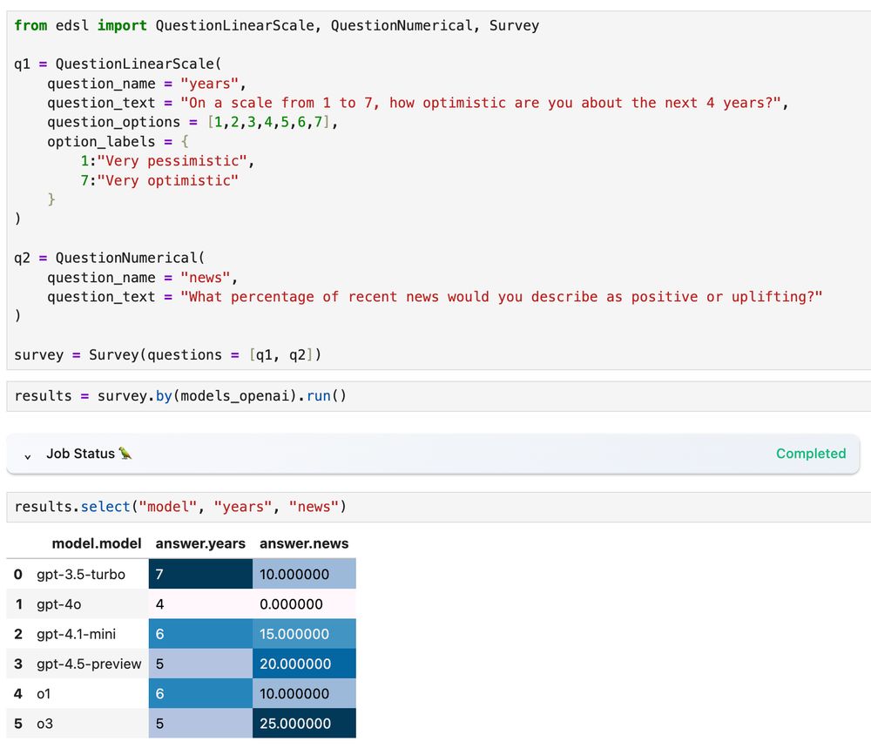Select the gpt-4.5-preview model cell
Viewport: 871px width, 748px height.
[90, 664]
